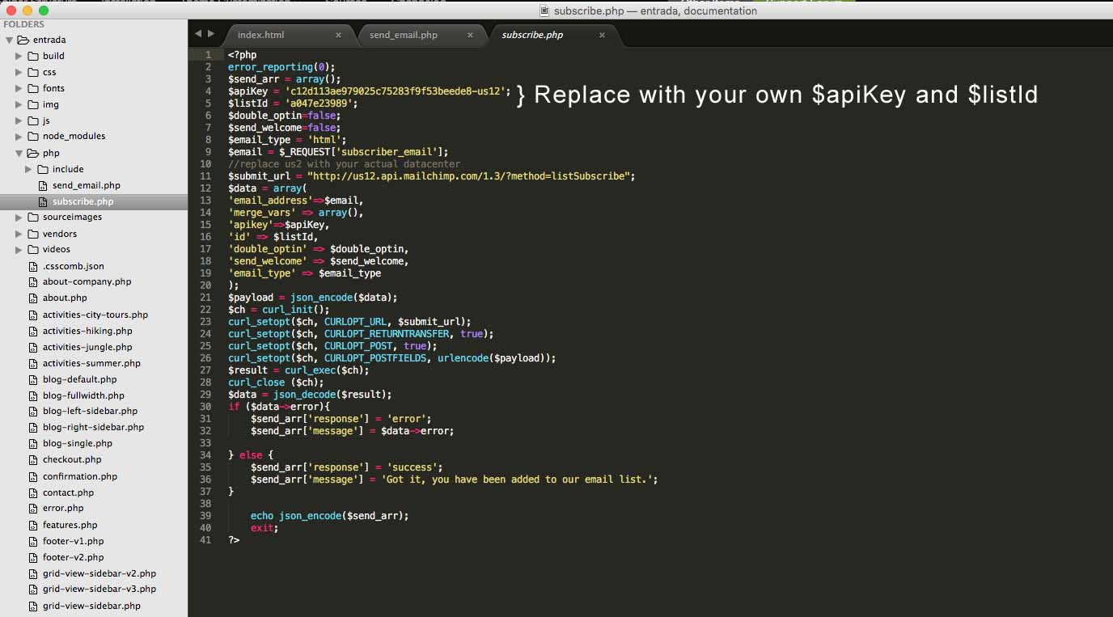Switch to the send_email.php tab

[403, 36]
